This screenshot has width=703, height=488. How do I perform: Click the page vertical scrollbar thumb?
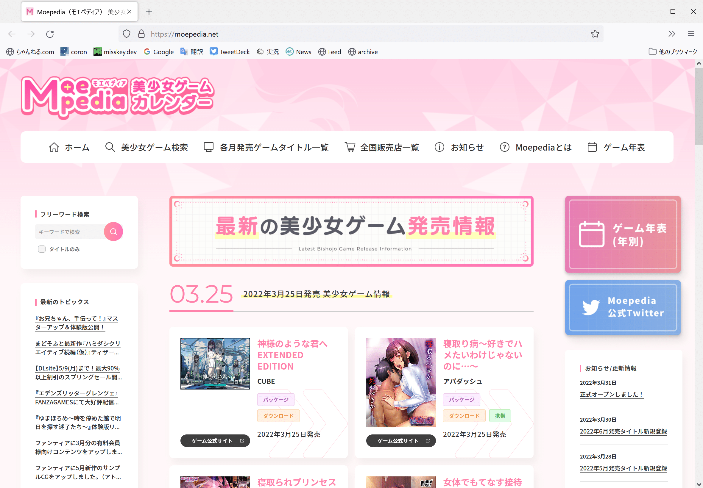[x=699, y=107]
